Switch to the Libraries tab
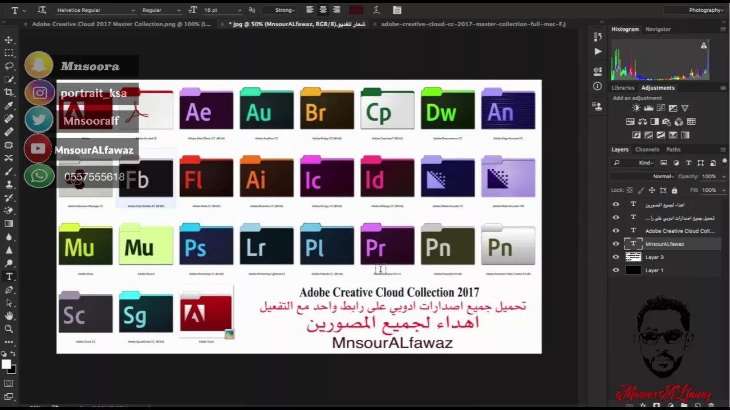Image resolution: width=730 pixels, height=410 pixels. [623, 88]
